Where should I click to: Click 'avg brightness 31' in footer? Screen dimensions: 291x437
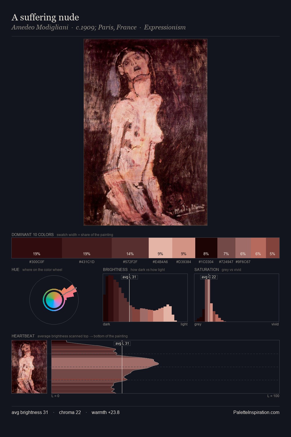click(30, 413)
